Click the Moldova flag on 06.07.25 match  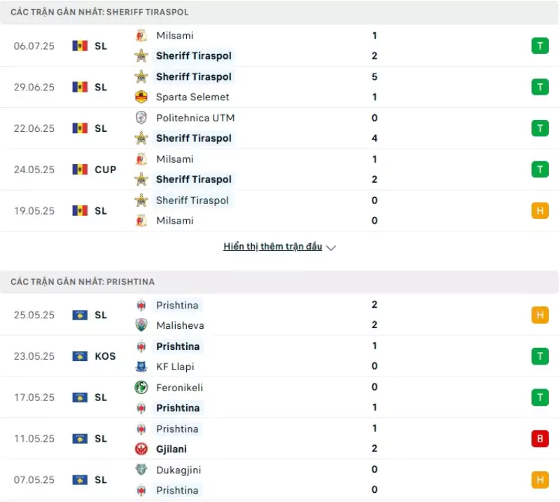80,46
